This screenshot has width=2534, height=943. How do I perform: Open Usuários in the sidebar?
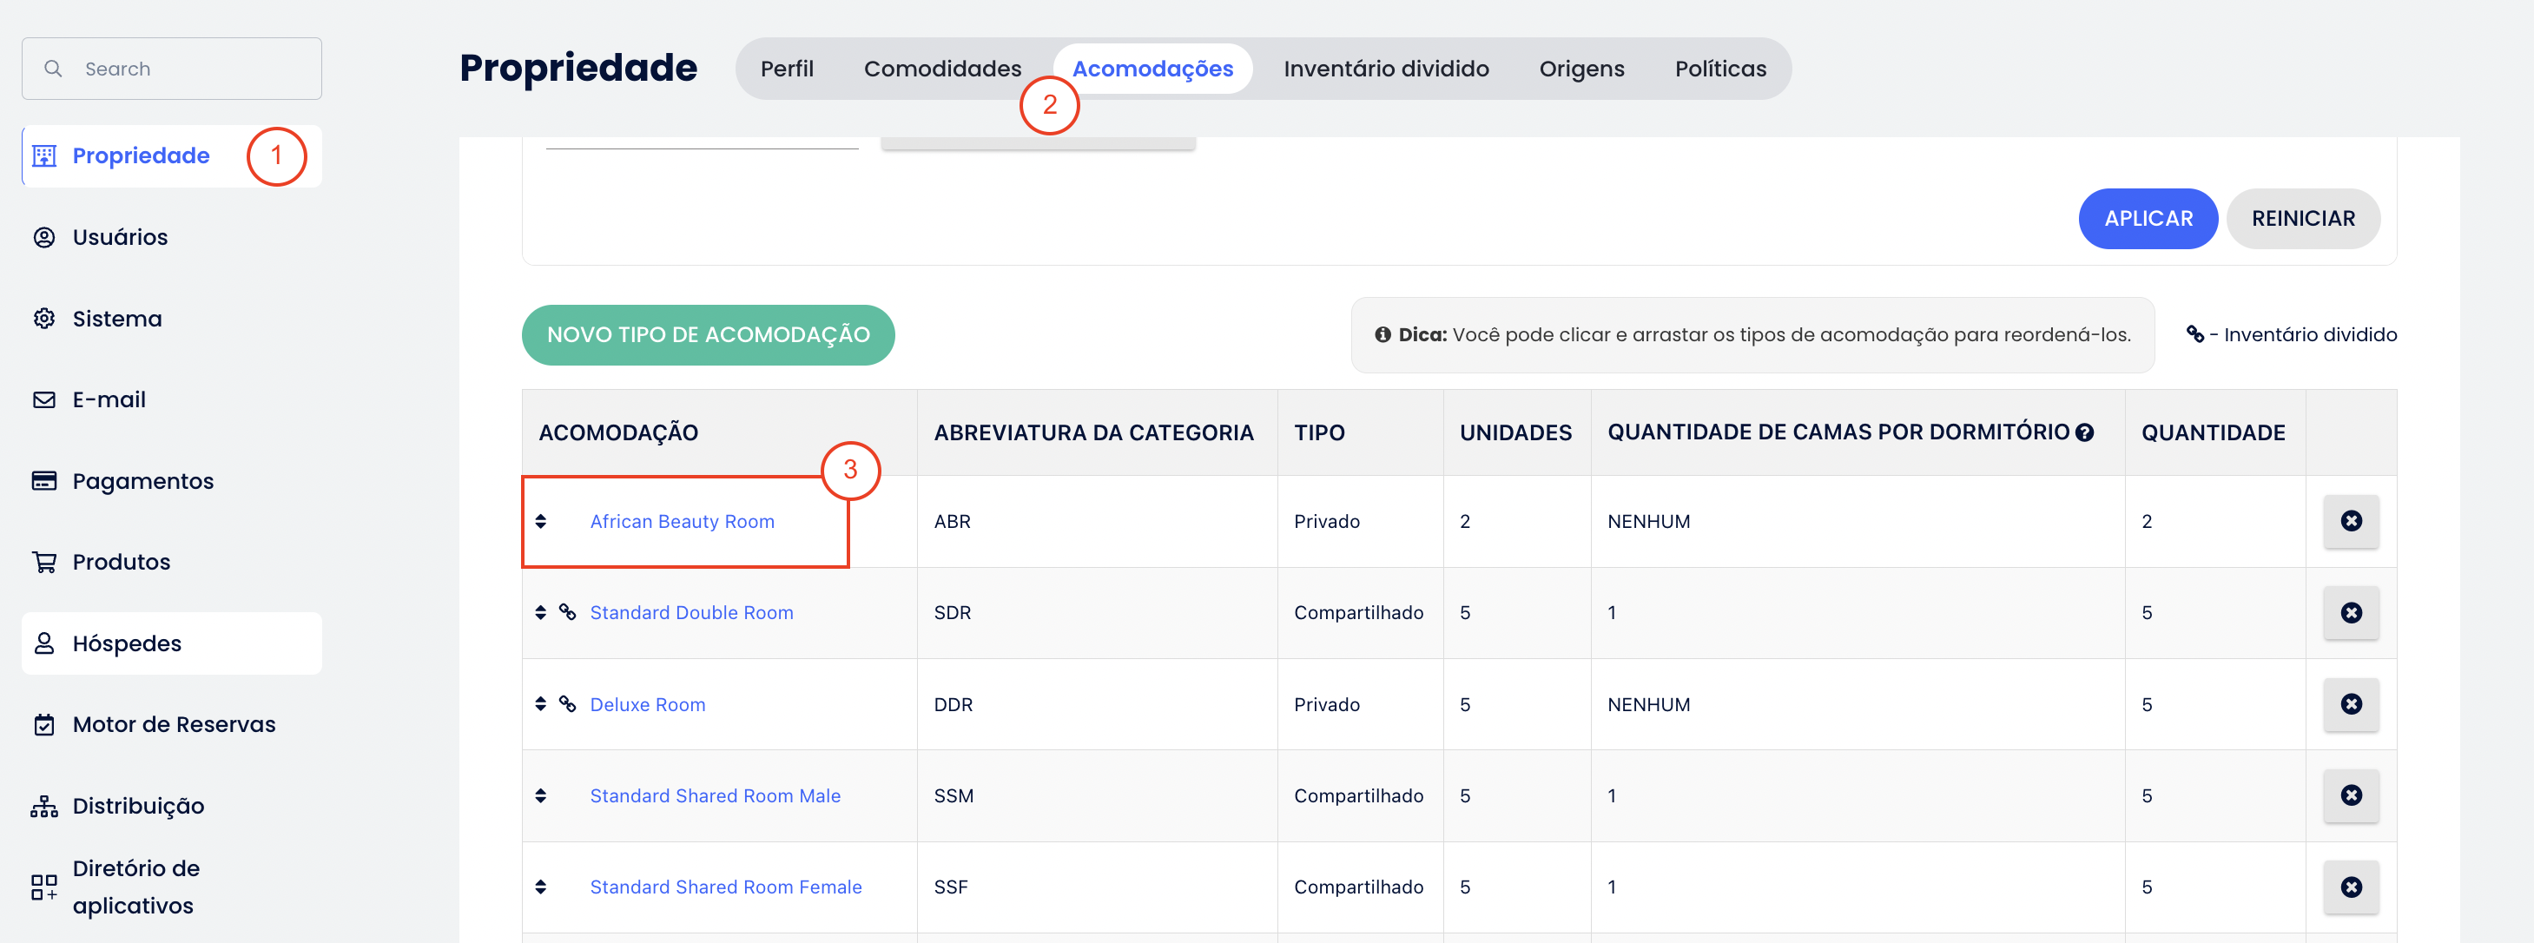120,237
